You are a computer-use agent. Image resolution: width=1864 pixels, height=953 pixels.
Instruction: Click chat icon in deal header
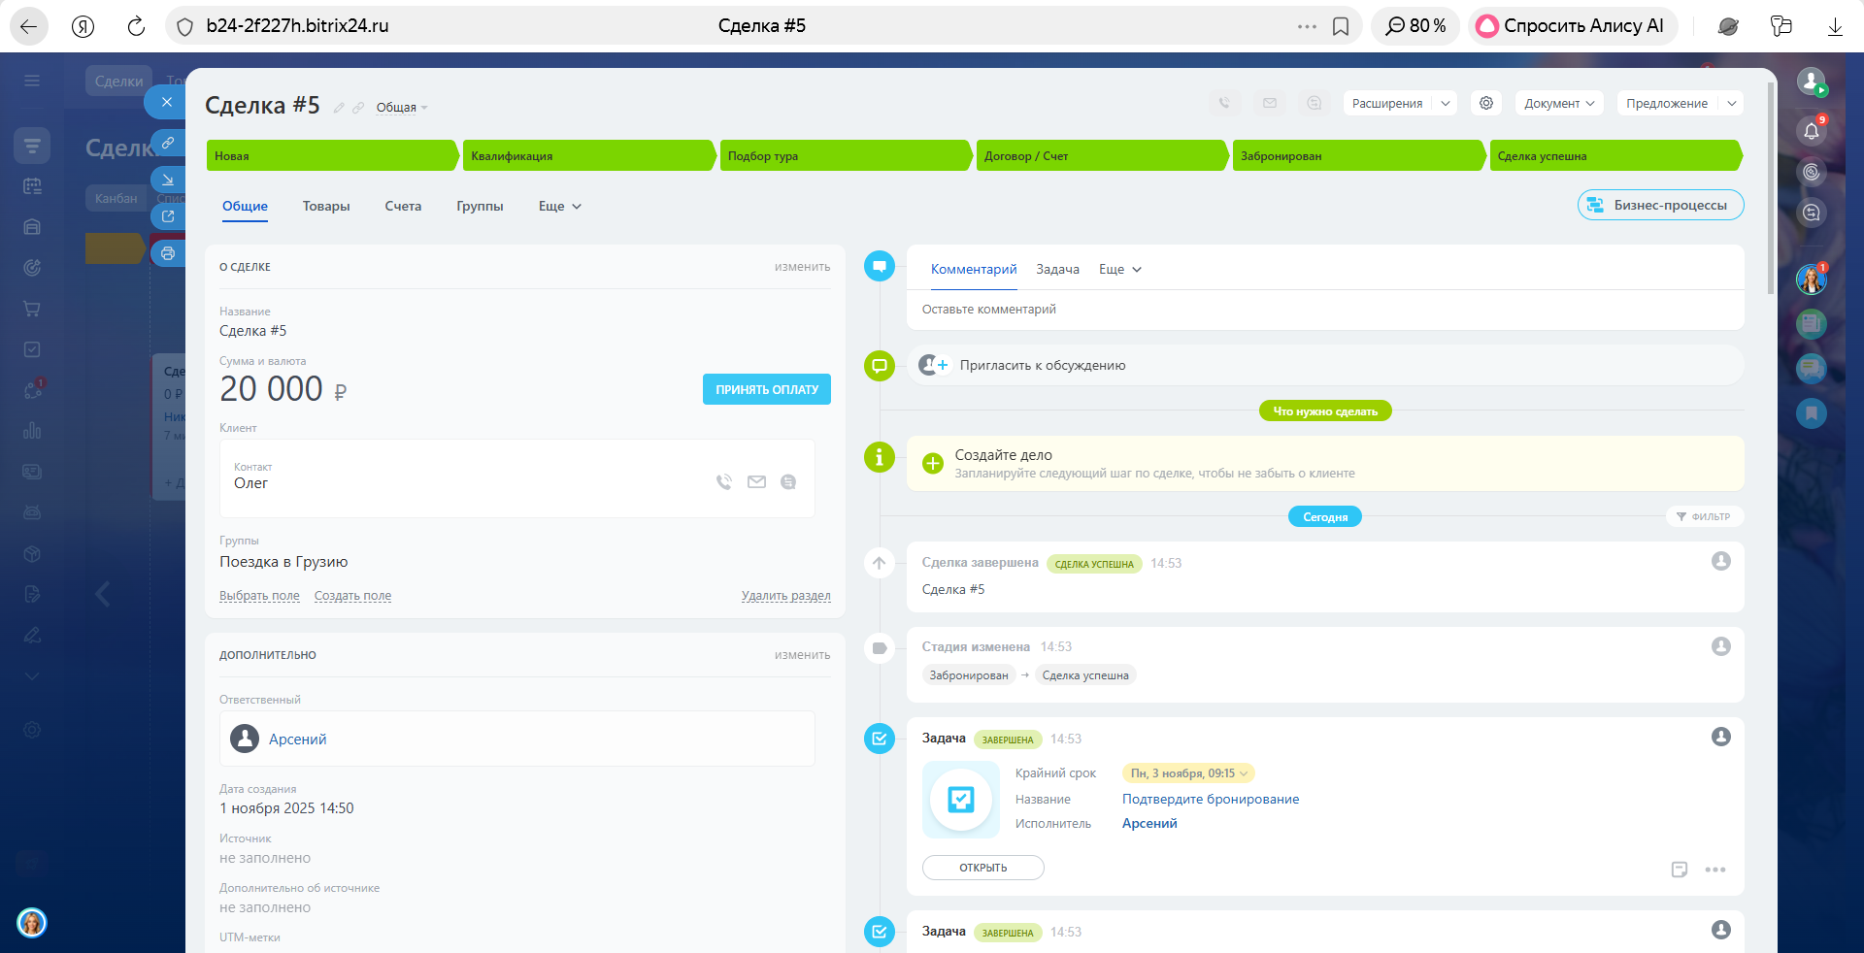click(x=1315, y=103)
